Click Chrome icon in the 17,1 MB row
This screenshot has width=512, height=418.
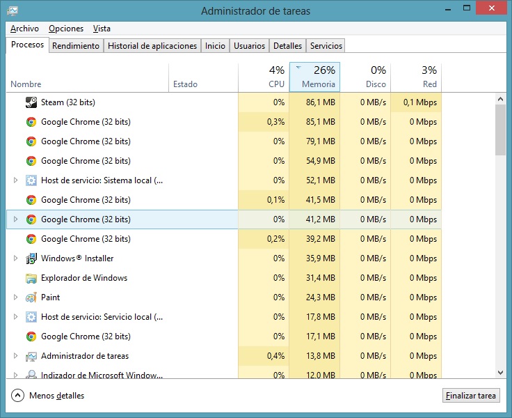31,336
